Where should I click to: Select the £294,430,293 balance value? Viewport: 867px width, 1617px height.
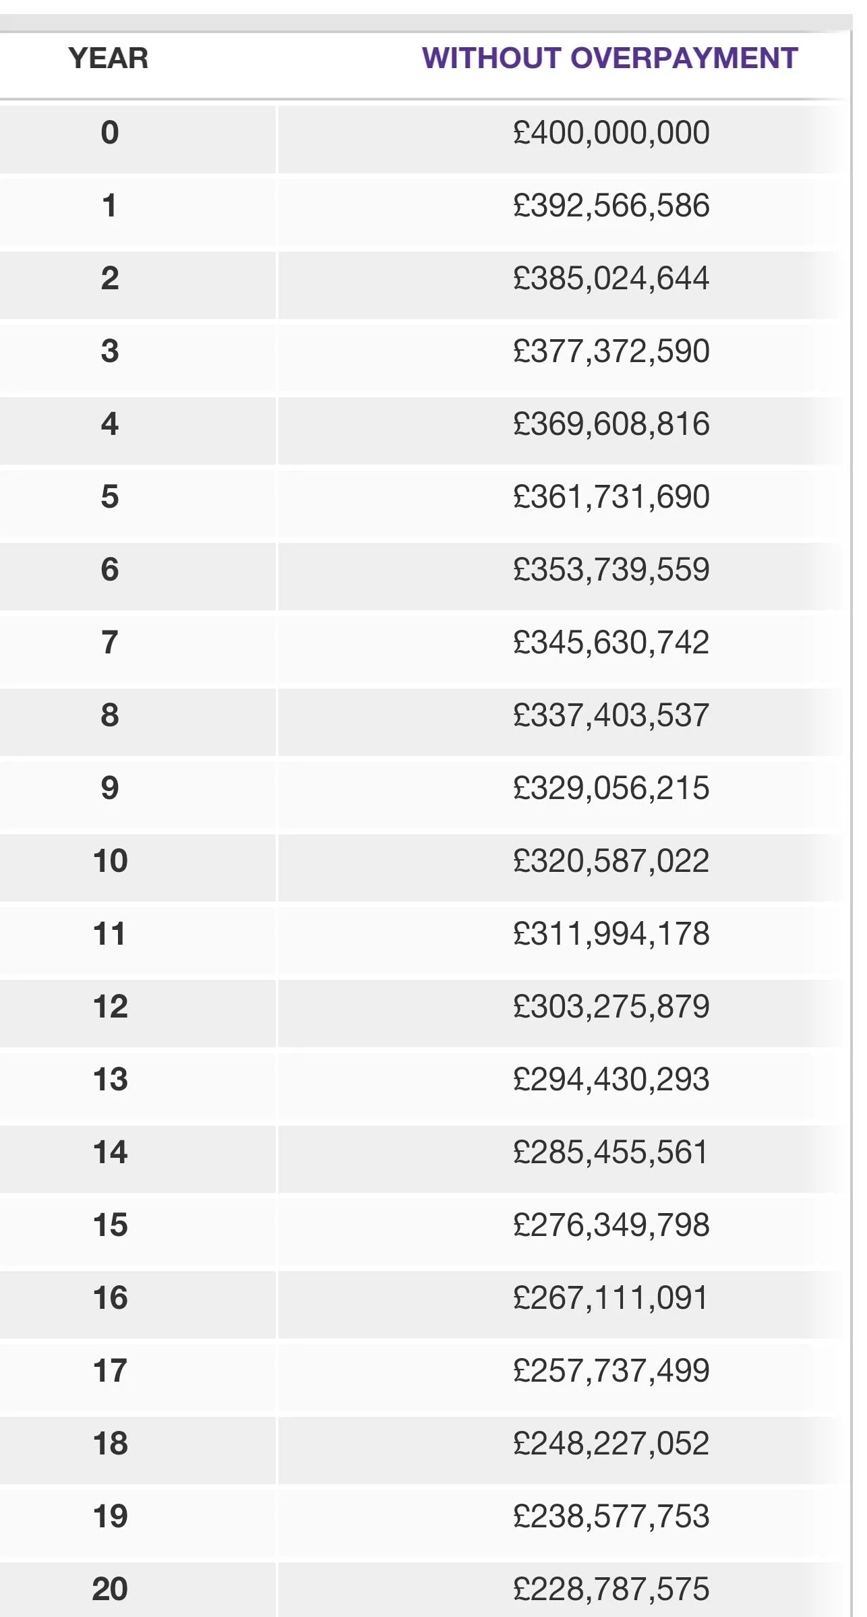[x=611, y=1079]
